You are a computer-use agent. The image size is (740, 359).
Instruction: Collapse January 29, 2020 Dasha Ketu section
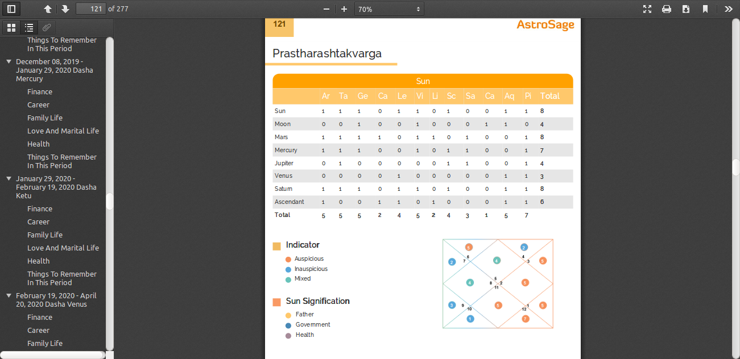click(9, 178)
